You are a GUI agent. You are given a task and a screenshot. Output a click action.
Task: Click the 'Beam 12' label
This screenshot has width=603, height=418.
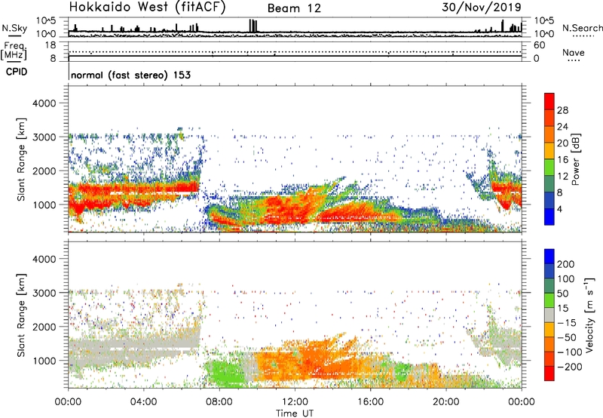click(x=294, y=8)
